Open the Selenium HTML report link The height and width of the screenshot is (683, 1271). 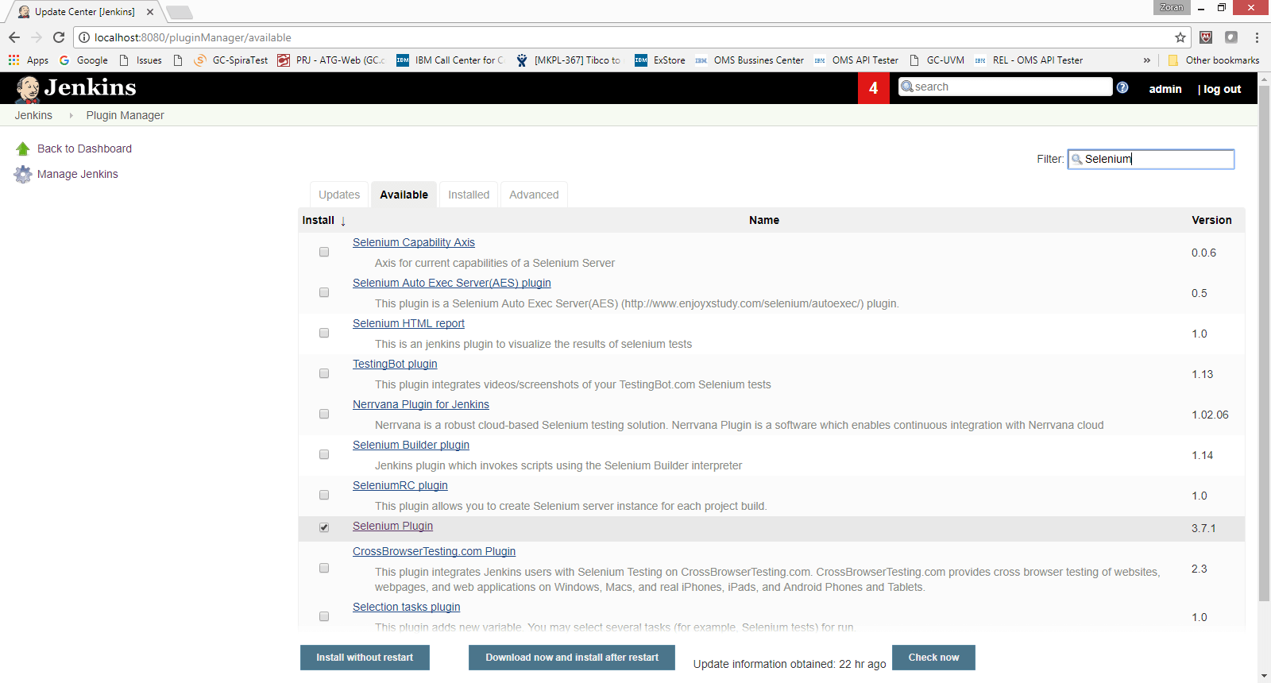(x=408, y=323)
